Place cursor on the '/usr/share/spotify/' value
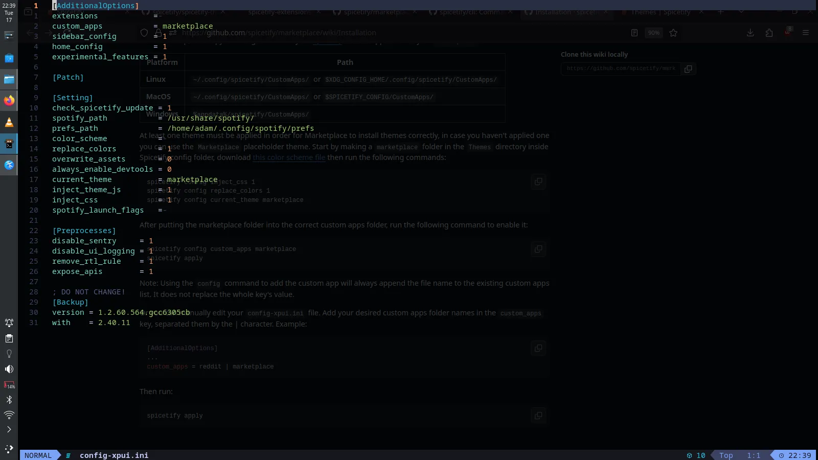The height and width of the screenshot is (460, 818). pyautogui.click(x=211, y=118)
